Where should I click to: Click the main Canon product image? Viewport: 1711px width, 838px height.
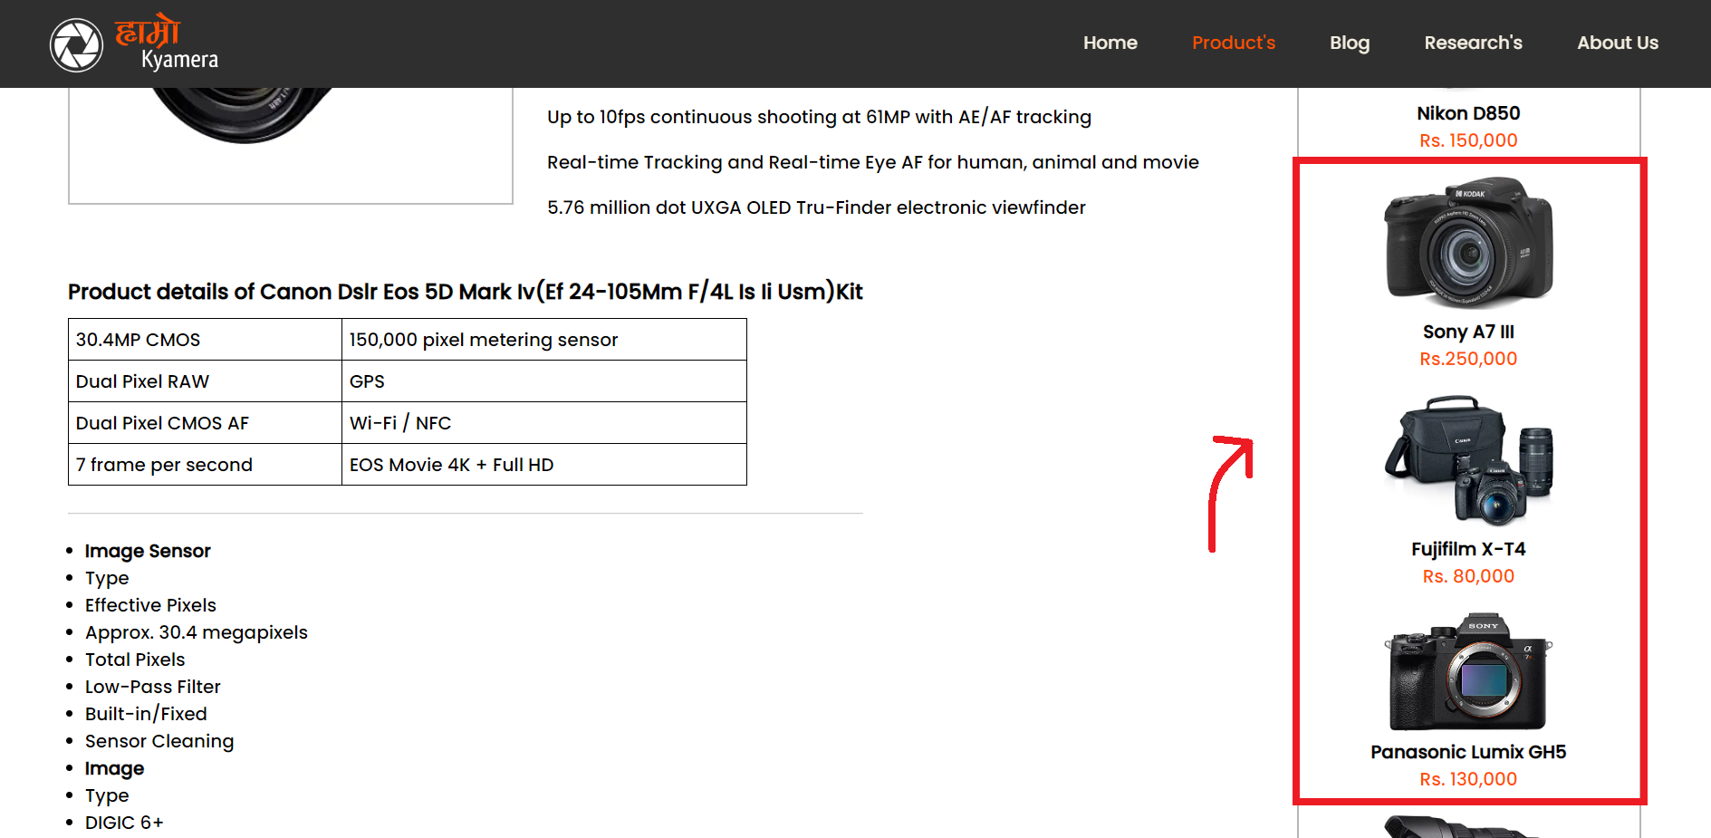291,145
